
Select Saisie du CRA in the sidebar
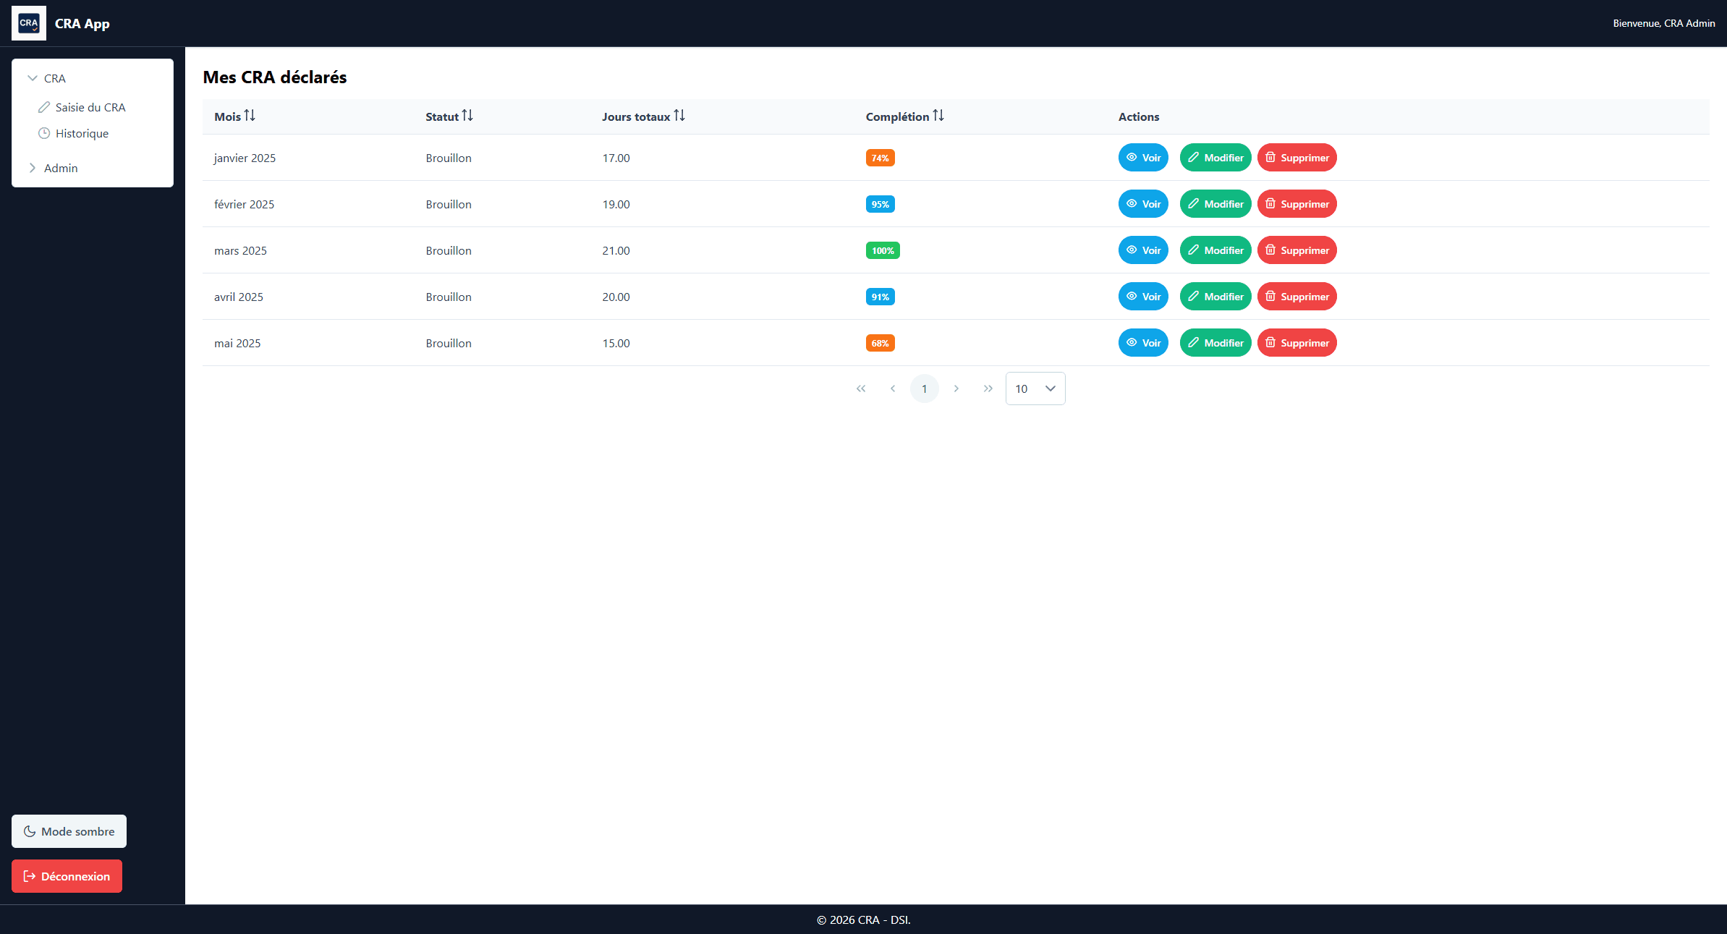[x=90, y=107]
